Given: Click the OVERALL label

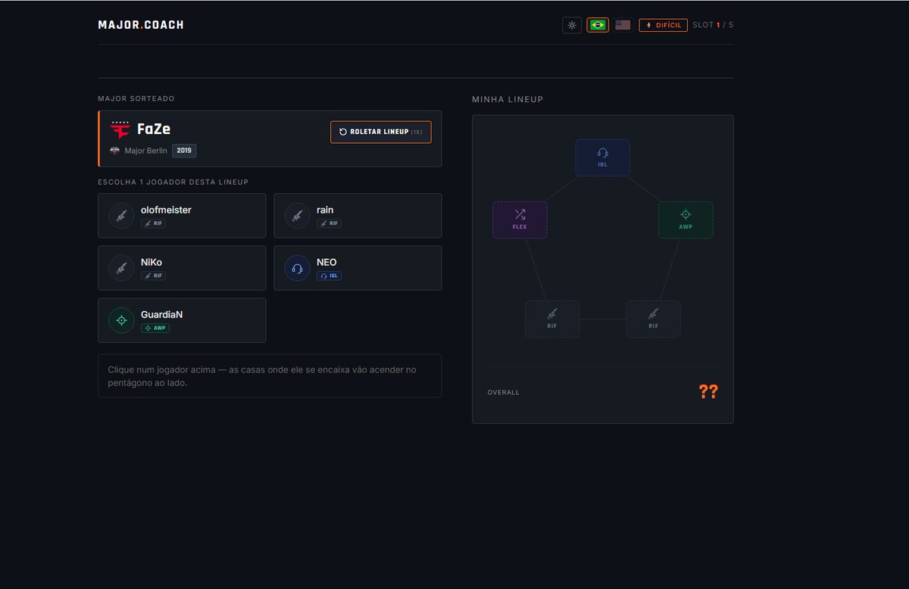Looking at the screenshot, I should tap(504, 392).
